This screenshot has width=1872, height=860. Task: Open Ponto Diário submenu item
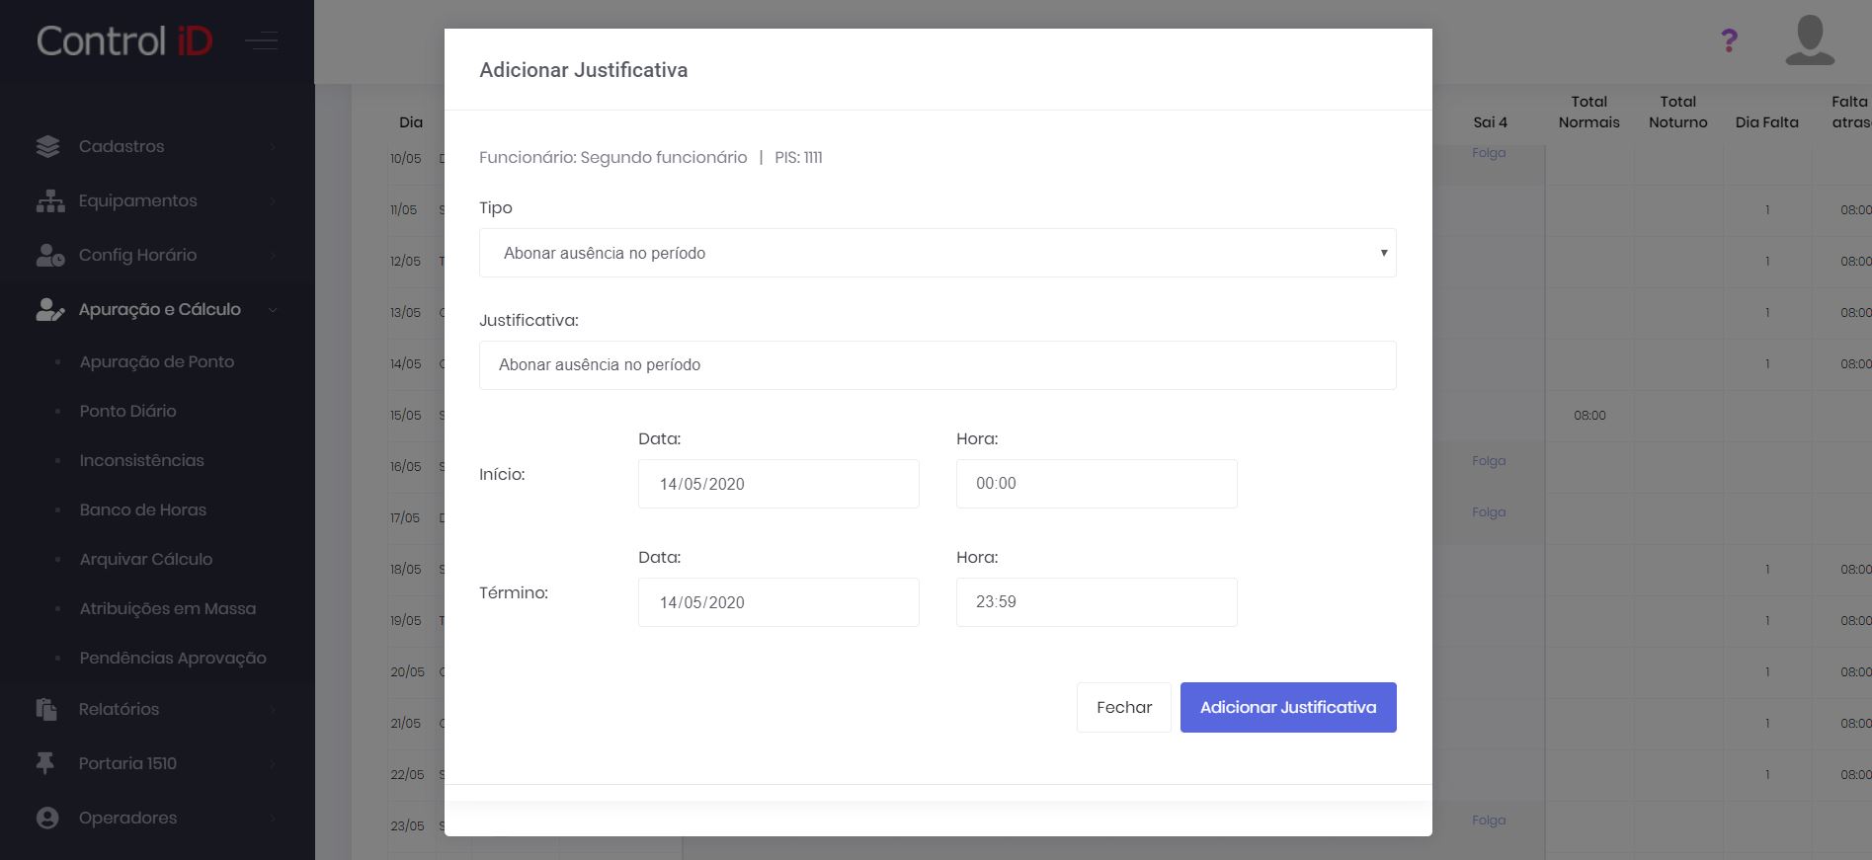128,411
